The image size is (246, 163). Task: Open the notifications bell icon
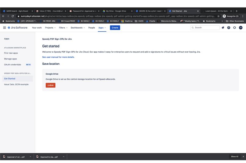(223, 28)
